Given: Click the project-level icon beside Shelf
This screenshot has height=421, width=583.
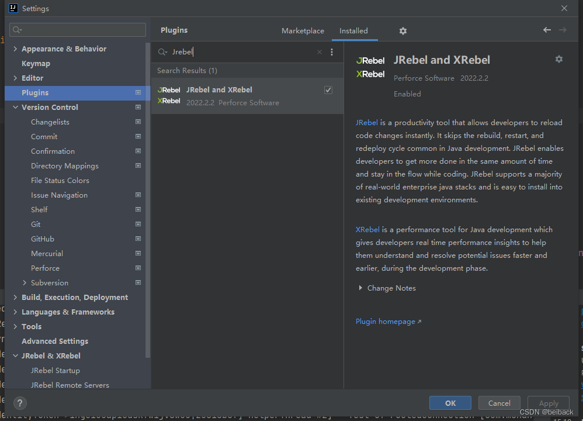Looking at the screenshot, I should [138, 209].
